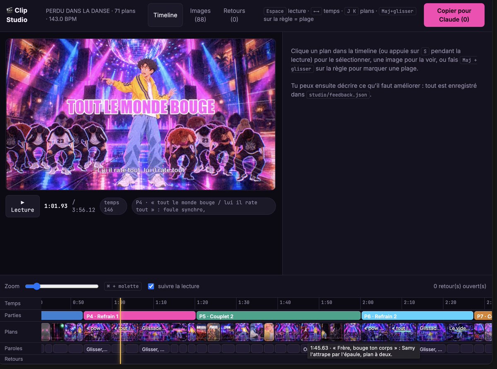Jump to the 2:20 mark on the time ruler
Screen dimensions: 497x369
click(451, 303)
